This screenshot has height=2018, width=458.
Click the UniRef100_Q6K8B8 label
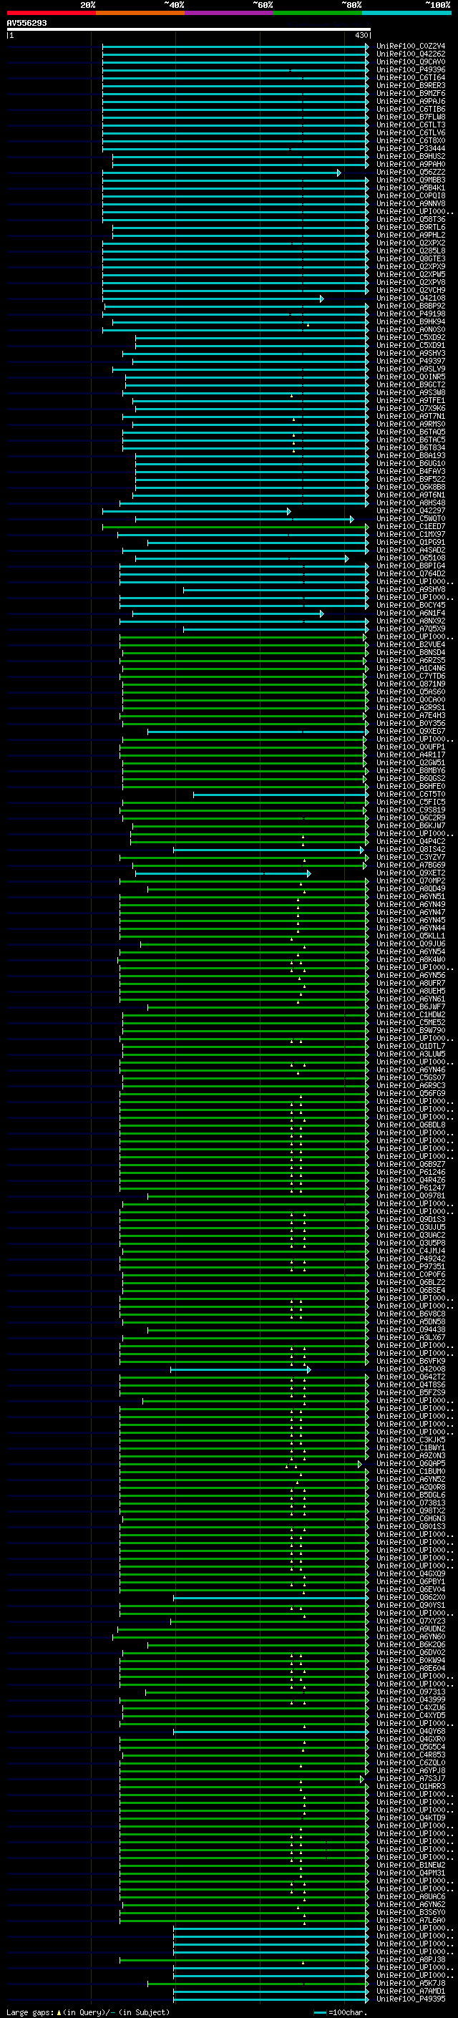(410, 487)
